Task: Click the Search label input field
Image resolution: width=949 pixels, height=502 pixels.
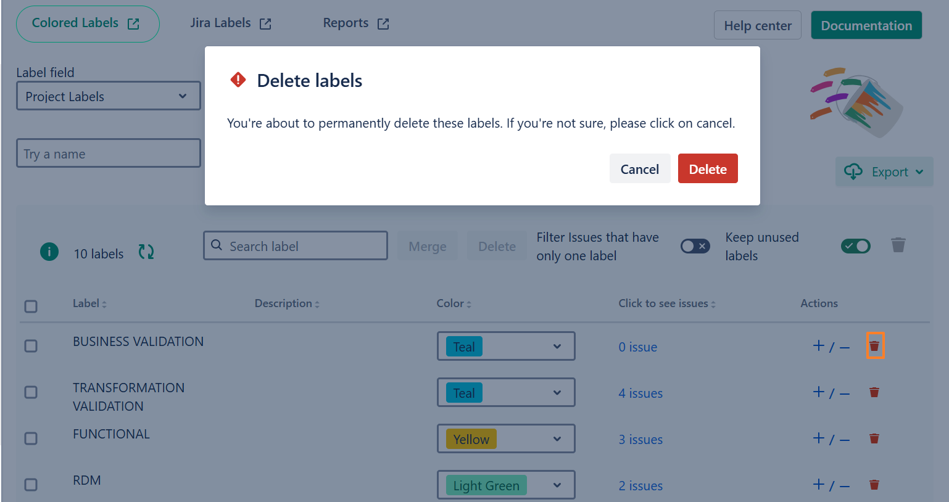Action: (x=296, y=246)
